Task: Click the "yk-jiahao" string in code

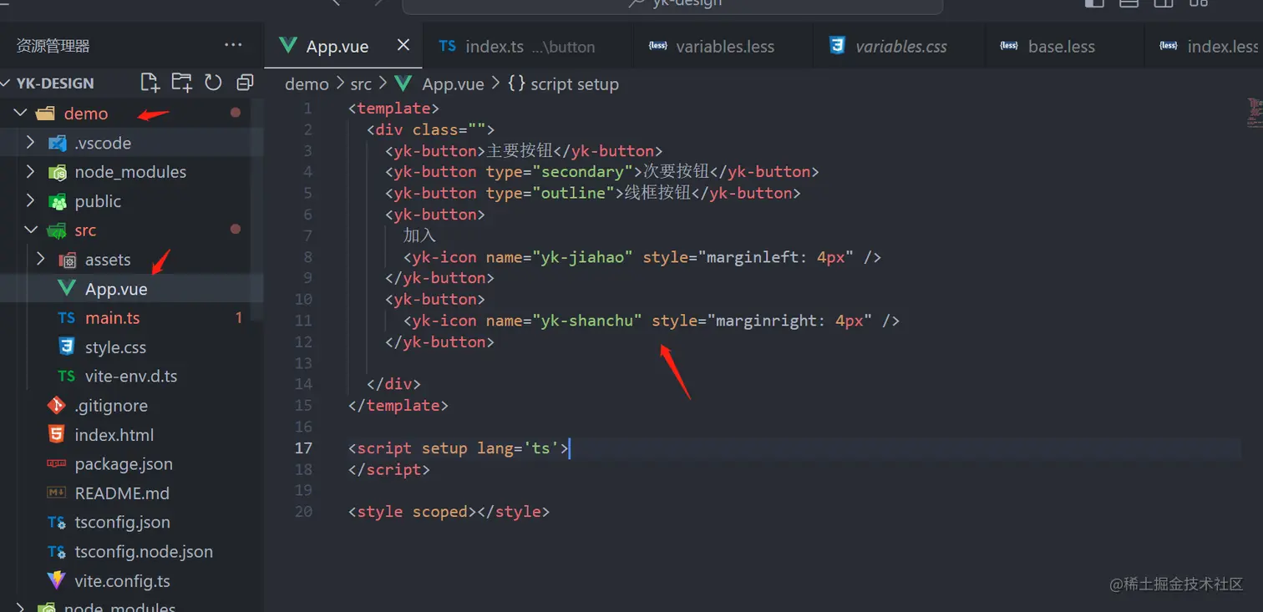Action: [583, 257]
